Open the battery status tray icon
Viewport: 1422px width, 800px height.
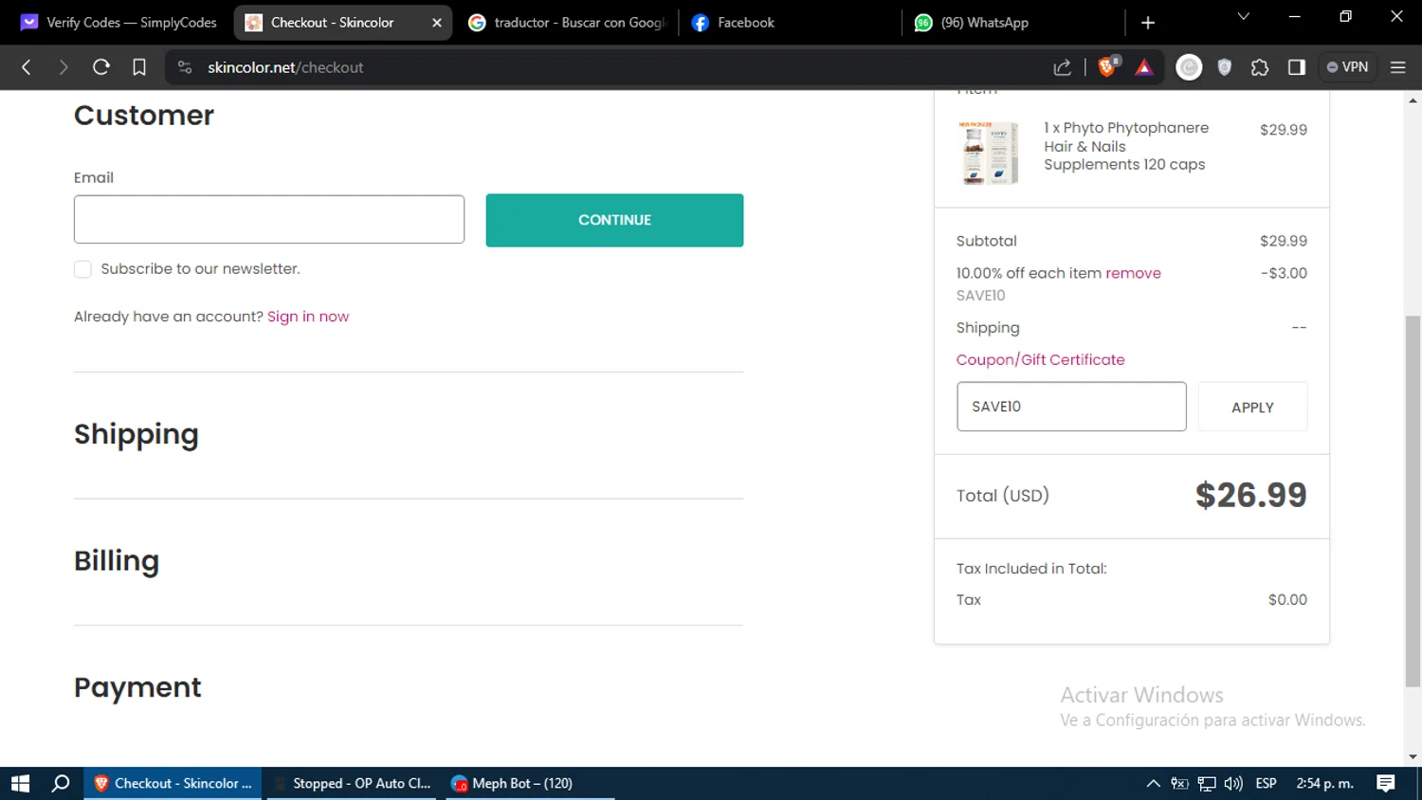(1179, 783)
